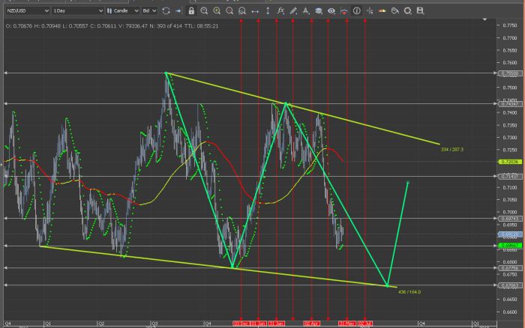This screenshot has height=328, width=525.
Task: Click the zoom to area icon
Action: point(204,10)
